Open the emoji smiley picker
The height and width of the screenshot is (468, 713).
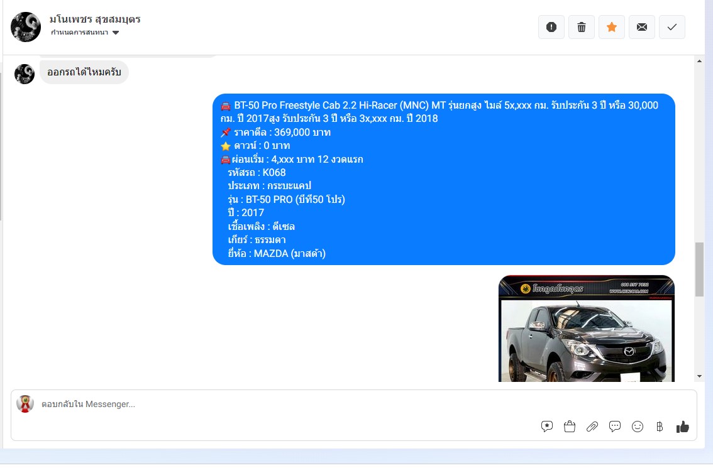pyautogui.click(x=638, y=426)
